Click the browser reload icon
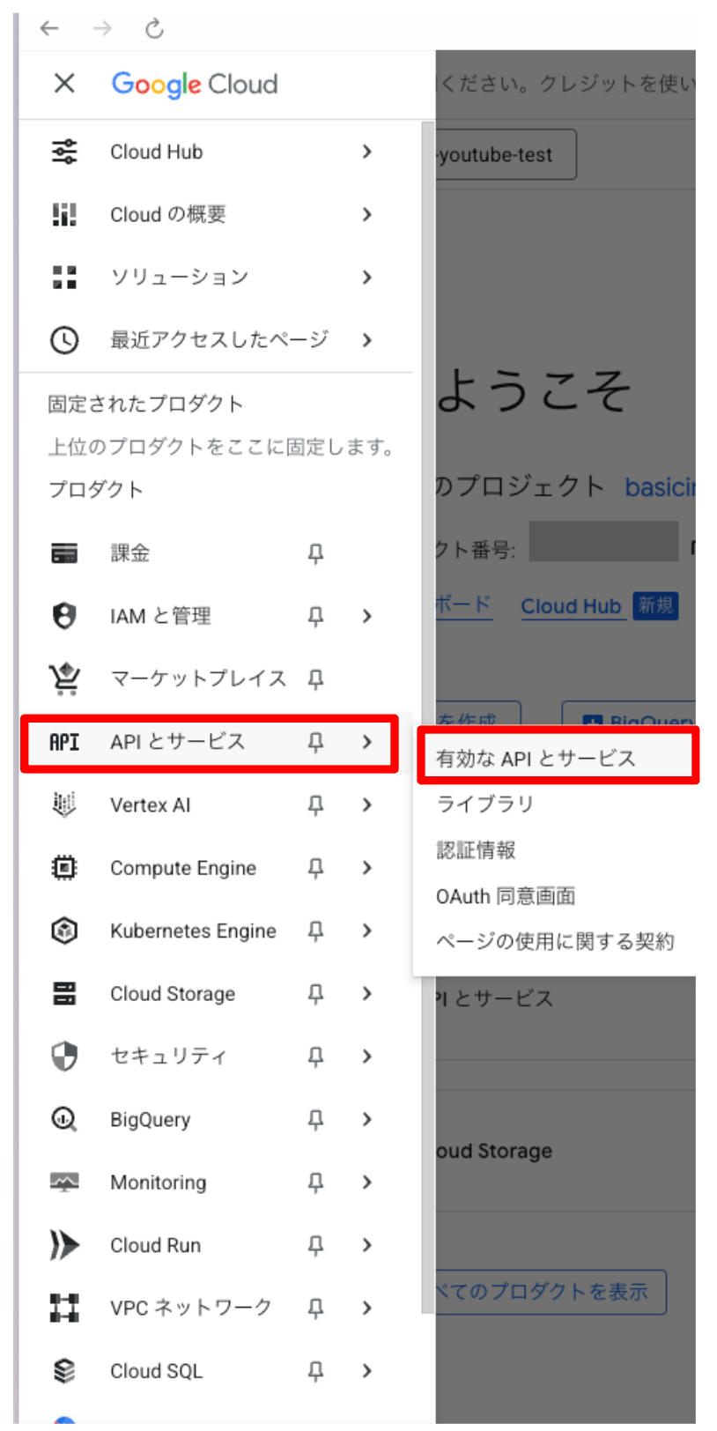The width and height of the screenshot is (717, 1431). coord(154,29)
